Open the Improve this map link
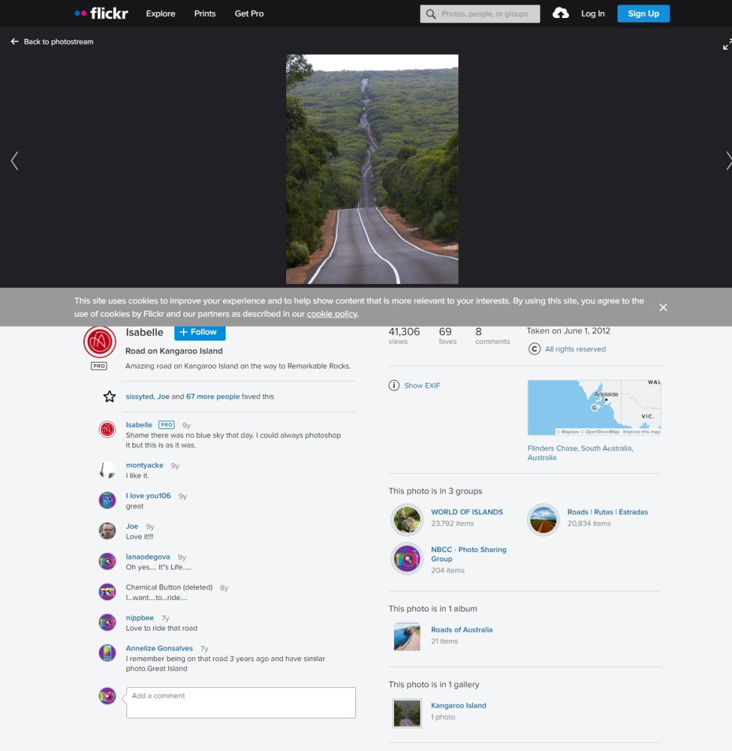The image size is (732, 751). pyautogui.click(x=641, y=432)
